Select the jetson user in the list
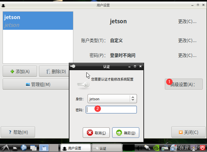Screen dimensions: 207x152 coord(38,21)
